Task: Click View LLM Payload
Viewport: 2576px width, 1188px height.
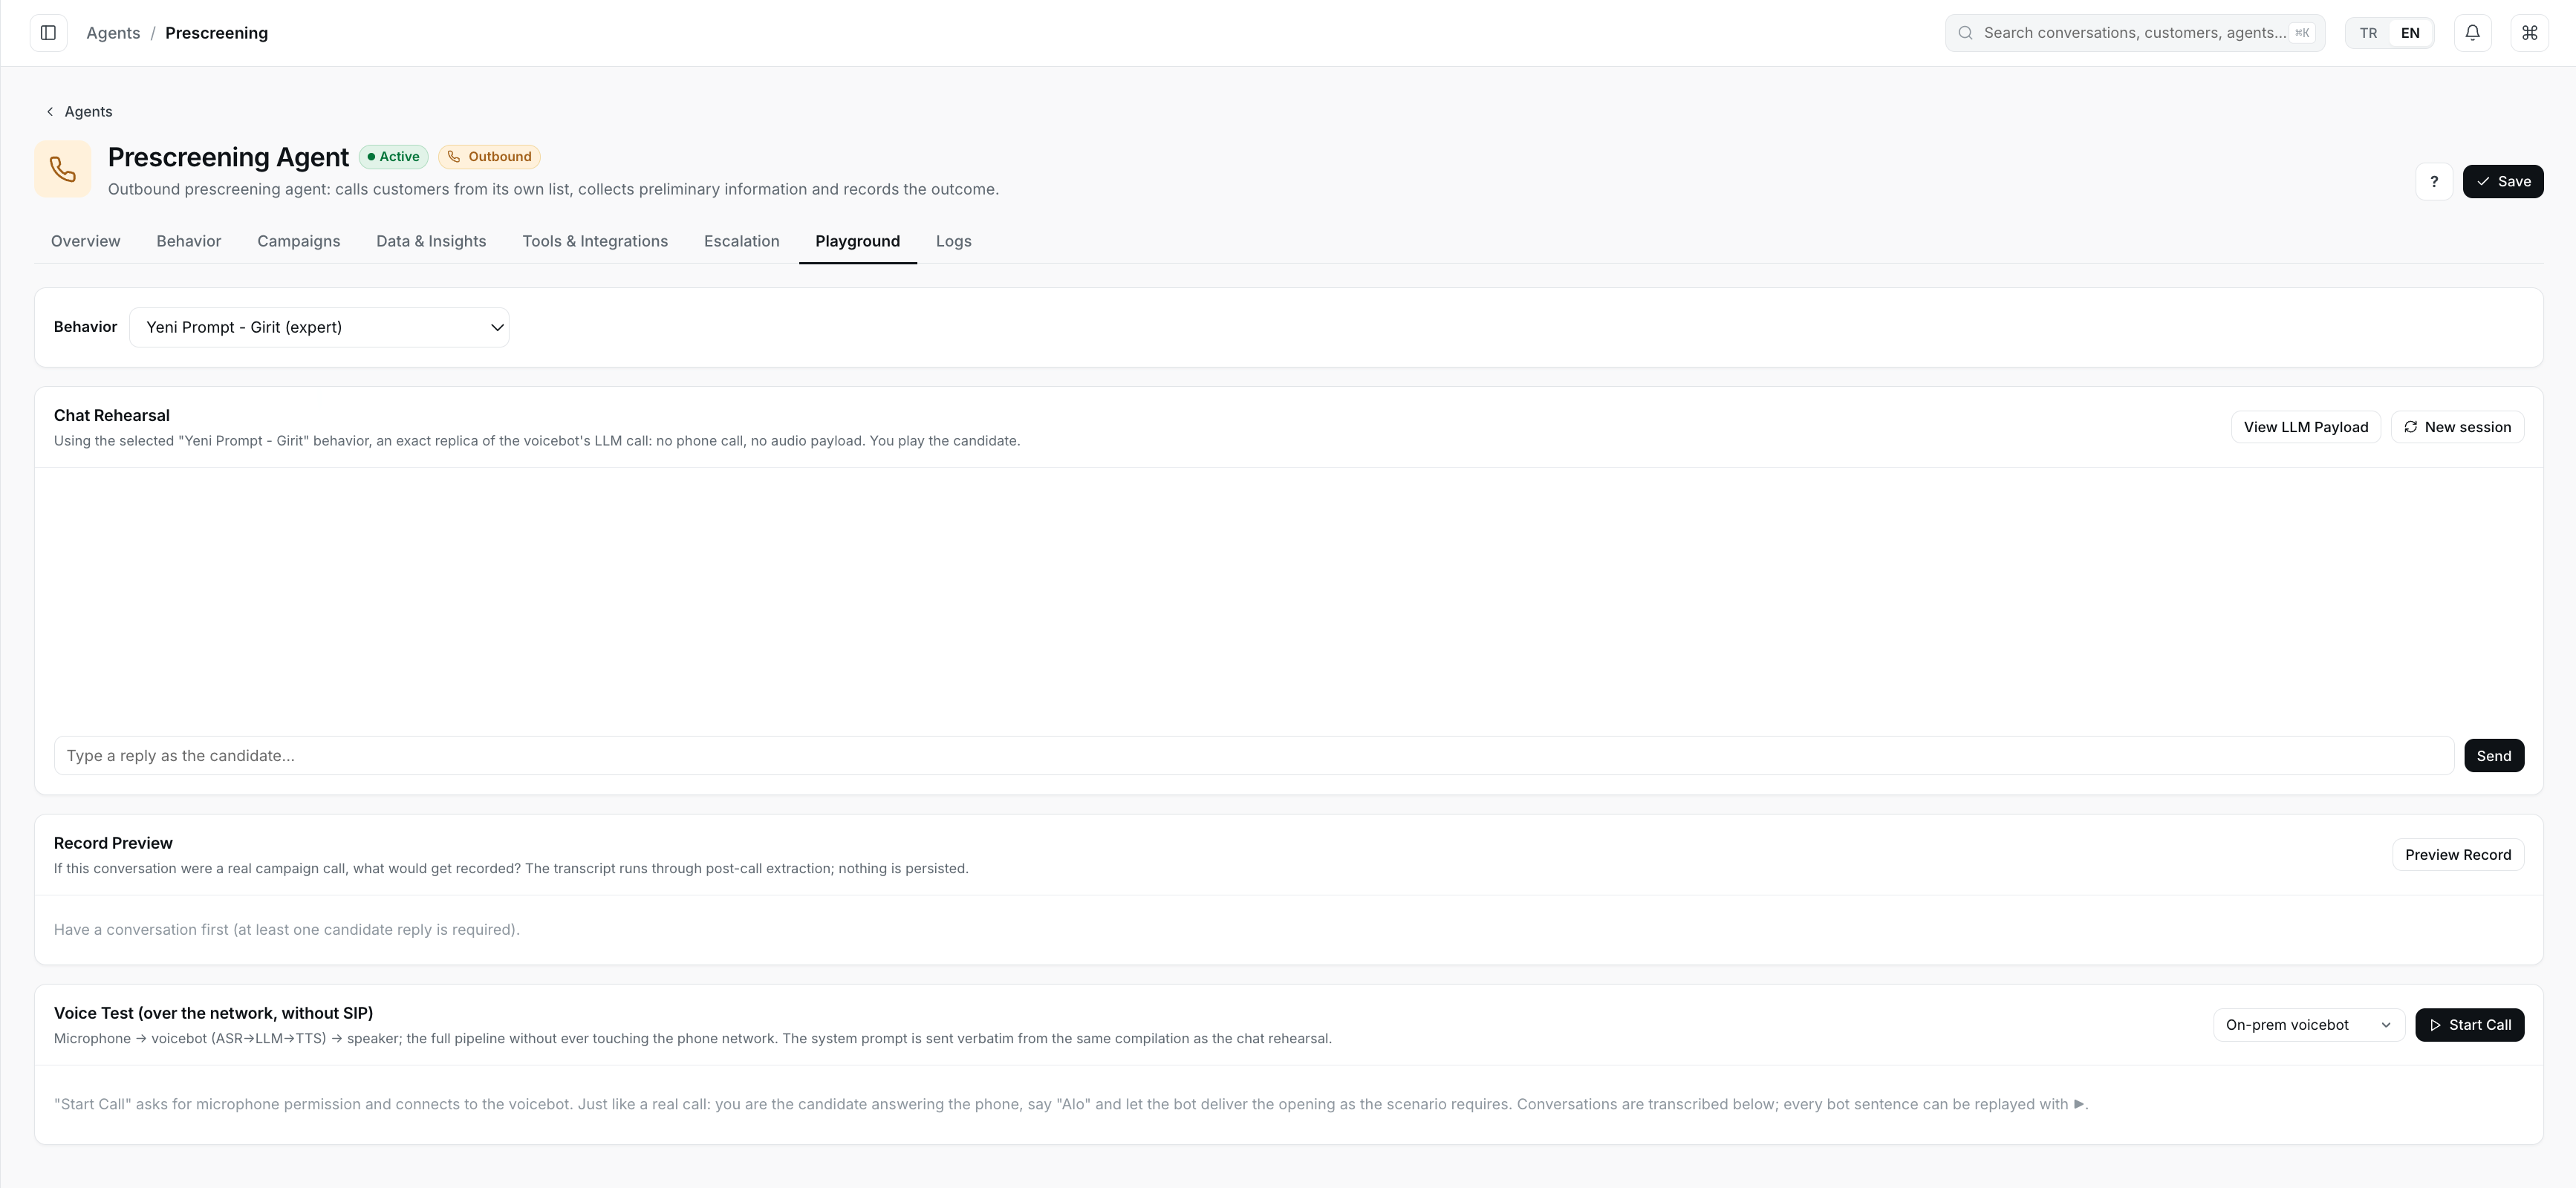Action: pos(2306,427)
